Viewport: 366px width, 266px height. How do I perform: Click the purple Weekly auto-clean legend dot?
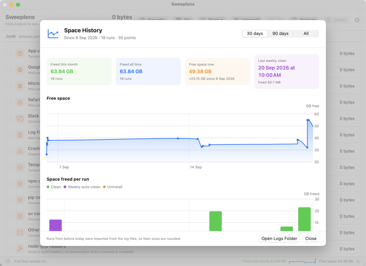(65, 187)
